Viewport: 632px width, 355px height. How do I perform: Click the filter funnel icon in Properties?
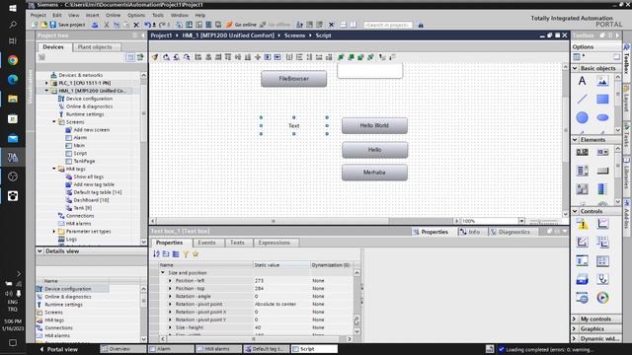(x=186, y=254)
